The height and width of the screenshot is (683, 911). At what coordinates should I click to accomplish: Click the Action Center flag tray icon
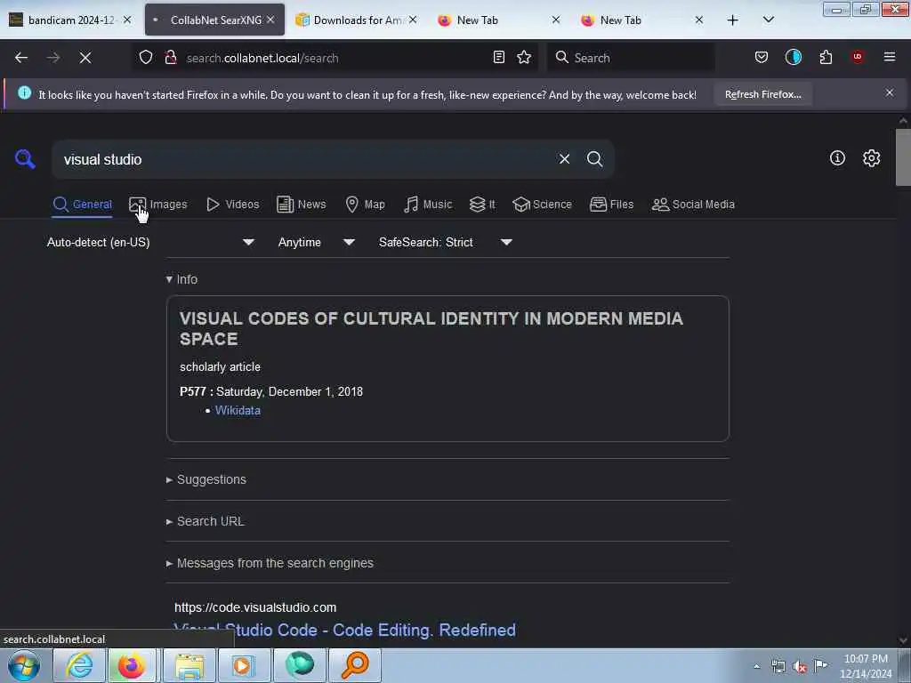tap(821, 666)
